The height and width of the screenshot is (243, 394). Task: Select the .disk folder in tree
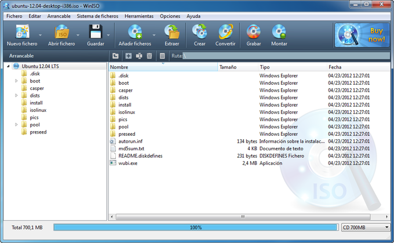pos(35,74)
